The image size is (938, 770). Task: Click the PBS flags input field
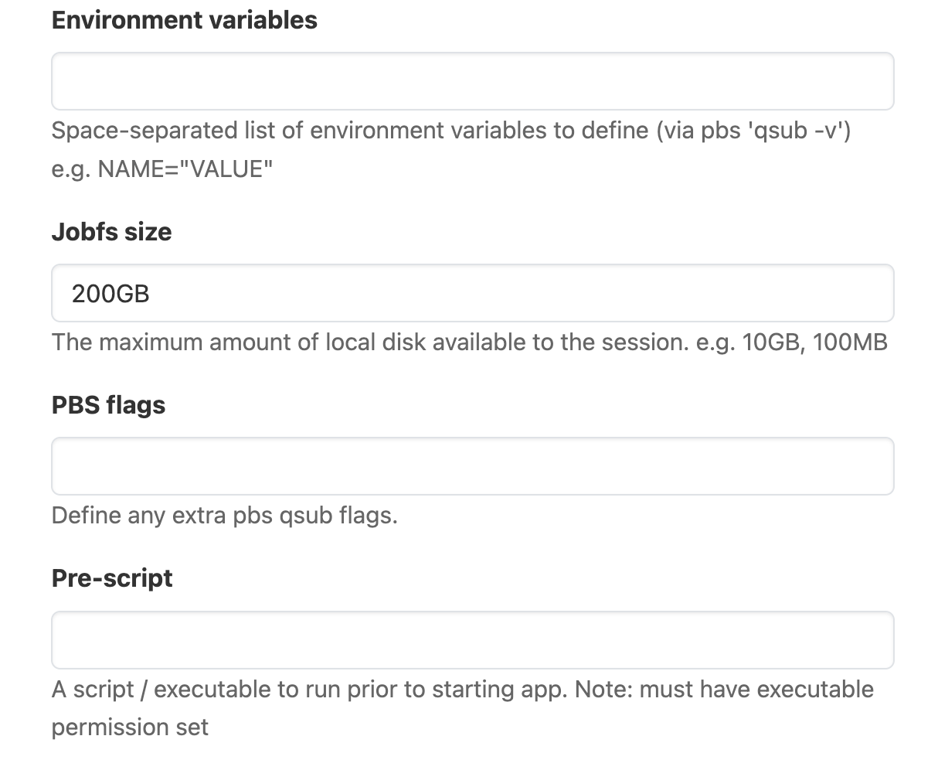point(472,466)
